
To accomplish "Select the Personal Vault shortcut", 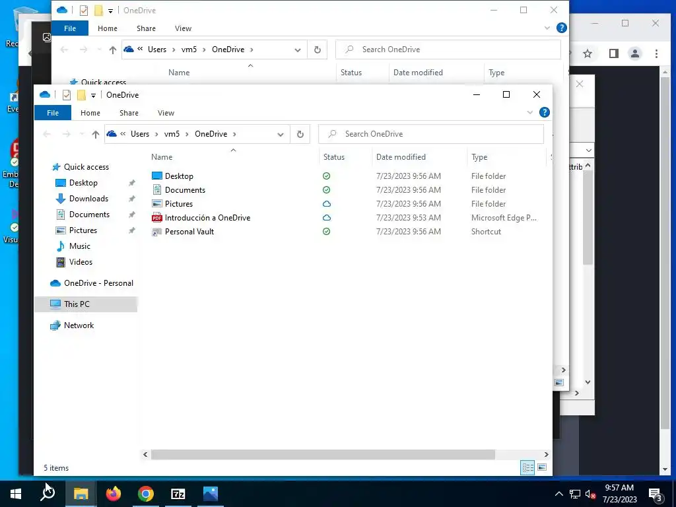I will coord(189,232).
